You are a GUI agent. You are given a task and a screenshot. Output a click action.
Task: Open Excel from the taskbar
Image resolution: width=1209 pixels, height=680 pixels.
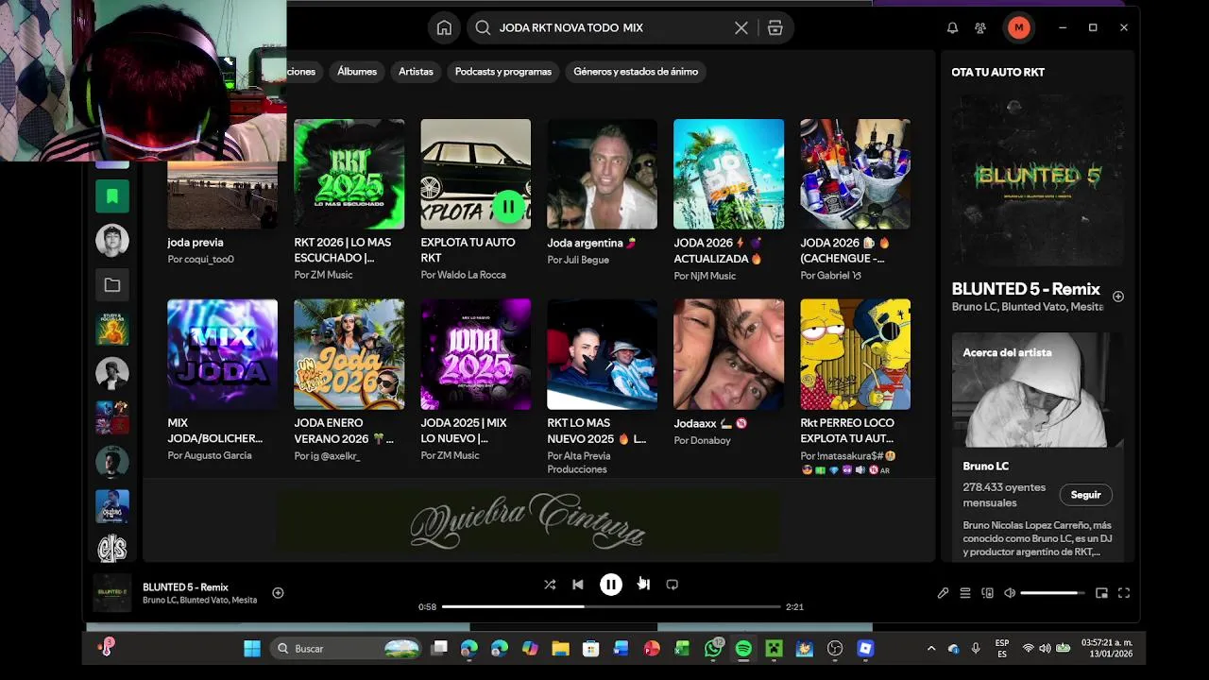click(x=682, y=649)
